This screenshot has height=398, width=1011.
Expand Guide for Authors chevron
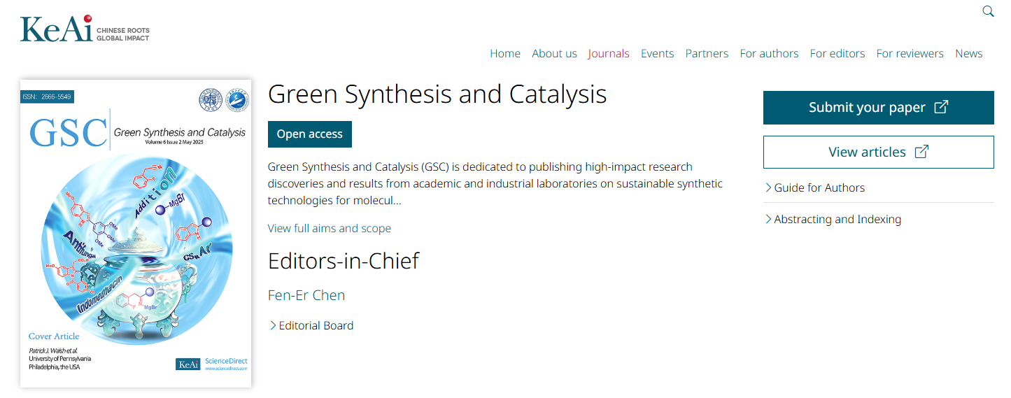[768, 187]
